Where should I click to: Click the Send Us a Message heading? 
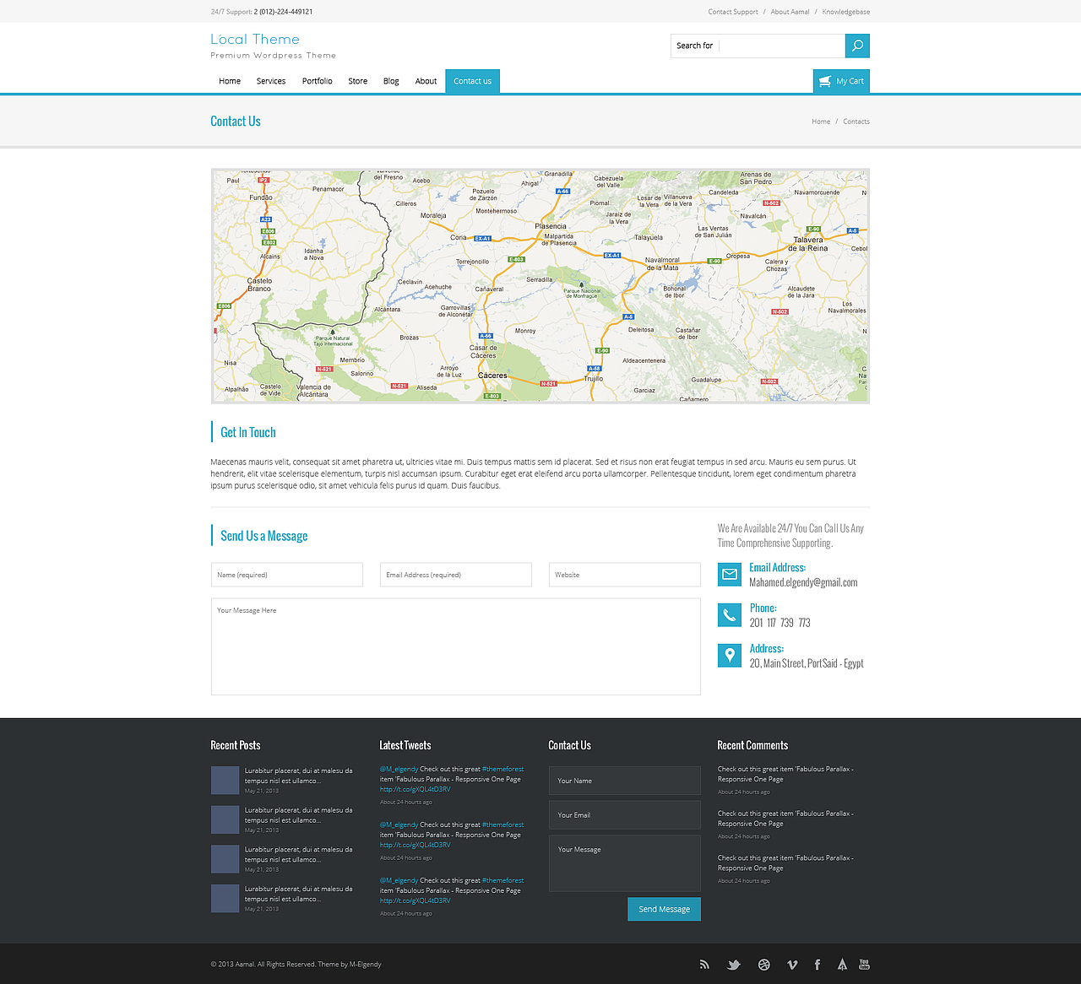pyautogui.click(x=264, y=536)
